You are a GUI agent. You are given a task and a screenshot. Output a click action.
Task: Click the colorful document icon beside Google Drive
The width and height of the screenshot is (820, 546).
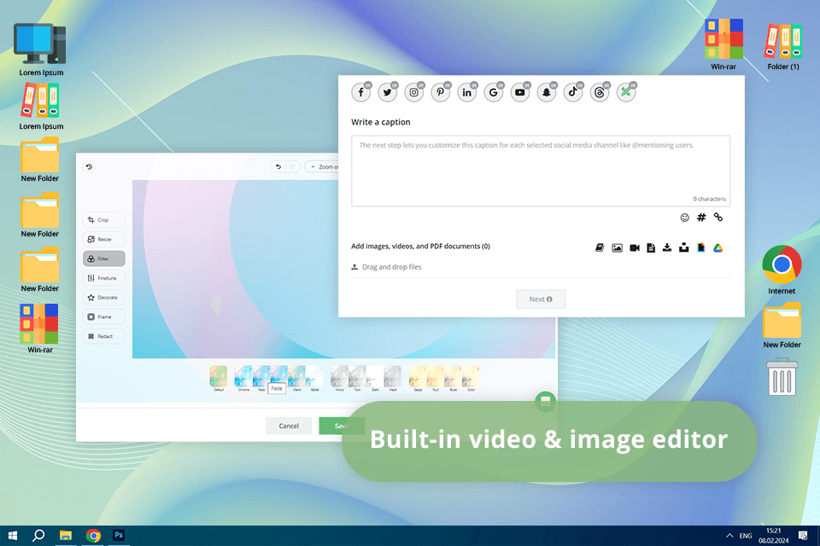click(700, 247)
